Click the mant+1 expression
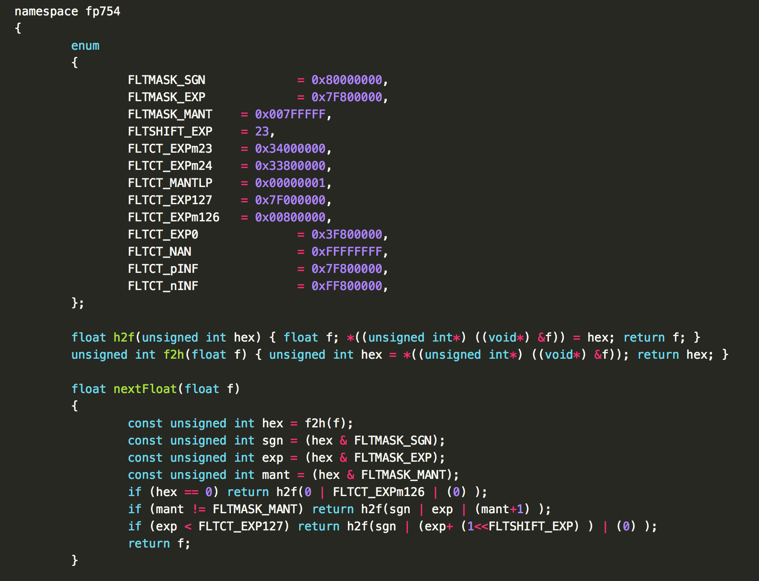 click(501, 509)
